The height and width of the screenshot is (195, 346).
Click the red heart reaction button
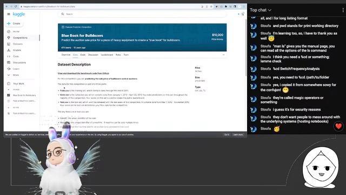pyautogui.click(x=338, y=126)
